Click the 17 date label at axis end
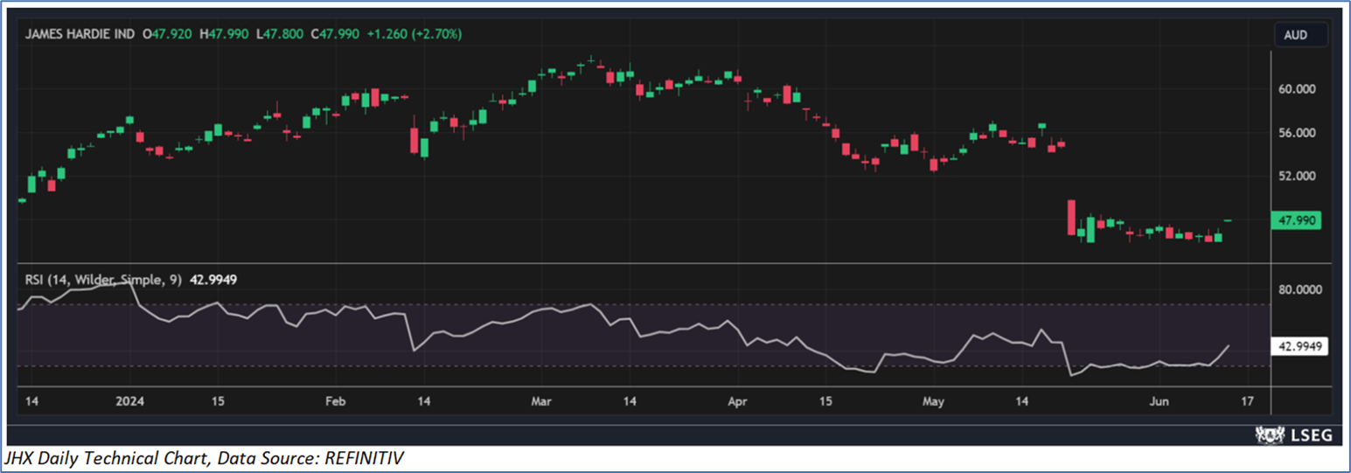1351x473 pixels. point(1247,402)
